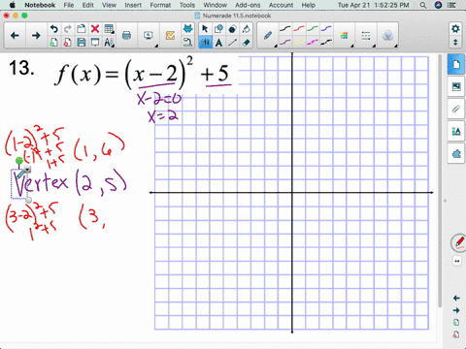
Task: Select the Text tool A icon
Action: pyautogui.click(x=218, y=43)
